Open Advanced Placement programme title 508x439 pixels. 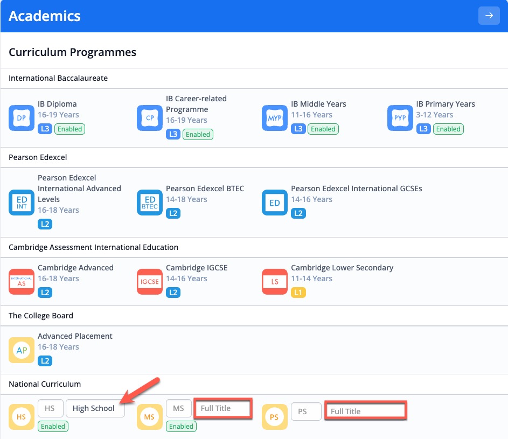click(x=75, y=336)
